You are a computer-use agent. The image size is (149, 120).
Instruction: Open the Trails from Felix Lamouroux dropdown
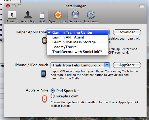click(x=80, y=65)
